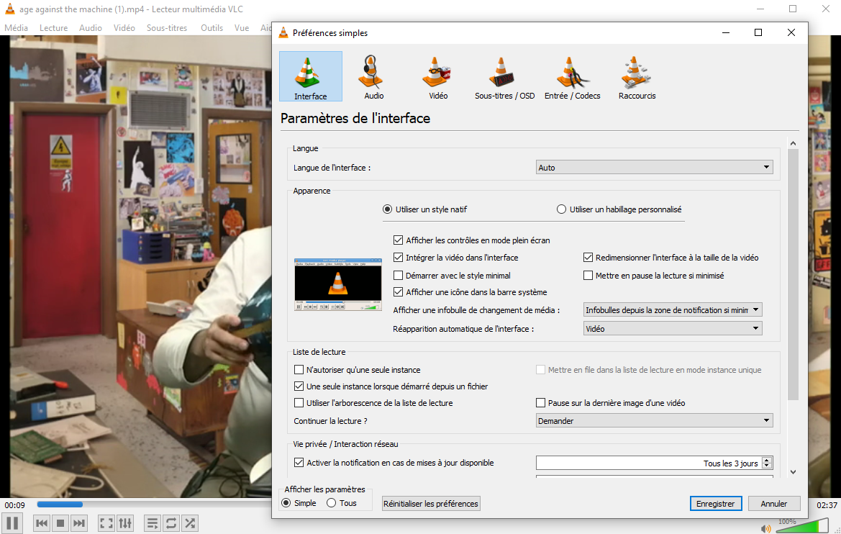Enable 'Démarrer avec le style minimal'

399,276
